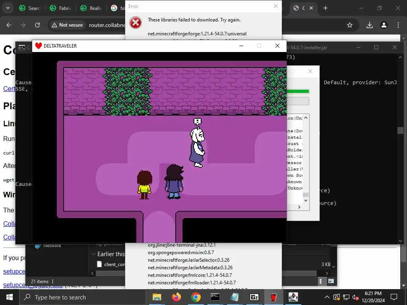Switch File Explorer to large icons view
407x305 pixels.
pyautogui.click(x=331, y=281)
